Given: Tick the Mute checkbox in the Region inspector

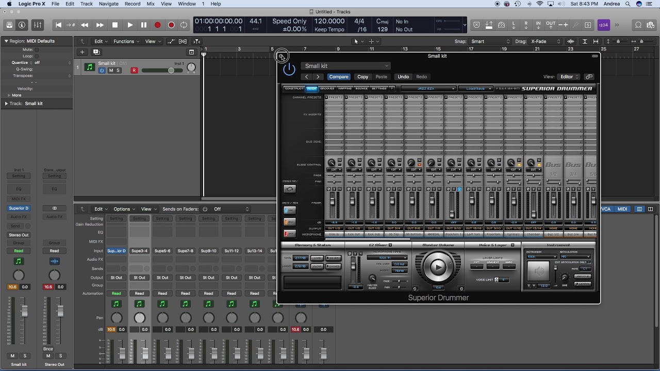Looking at the screenshot, I should pyautogui.click(x=37, y=50).
